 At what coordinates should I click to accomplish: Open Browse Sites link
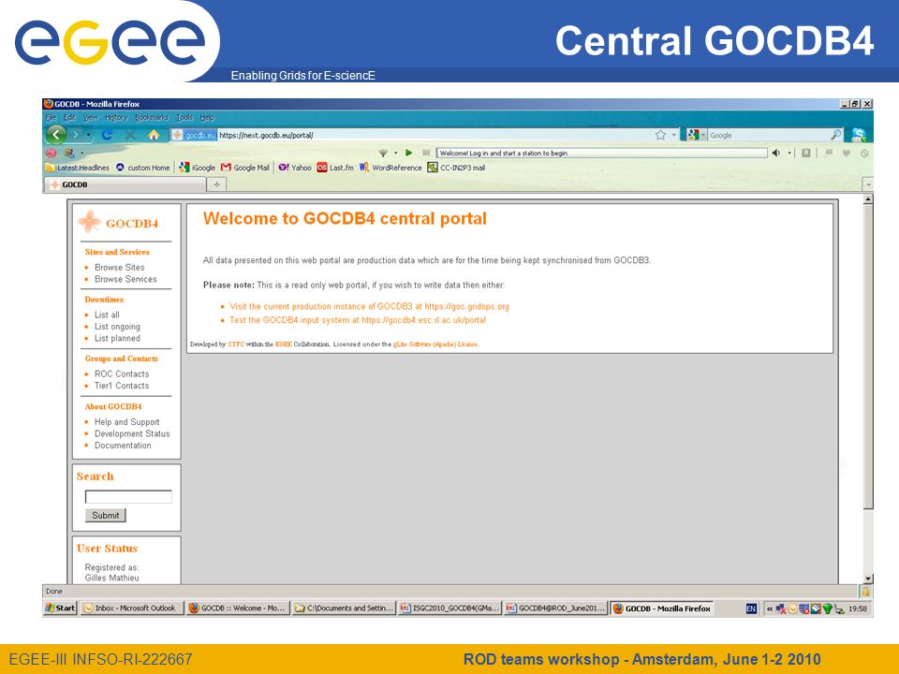(119, 267)
